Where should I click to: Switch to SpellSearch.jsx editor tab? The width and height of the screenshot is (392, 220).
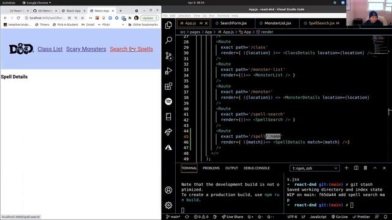click(322, 23)
